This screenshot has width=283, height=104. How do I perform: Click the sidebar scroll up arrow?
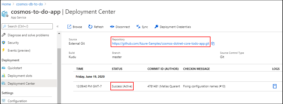(x=59, y=33)
